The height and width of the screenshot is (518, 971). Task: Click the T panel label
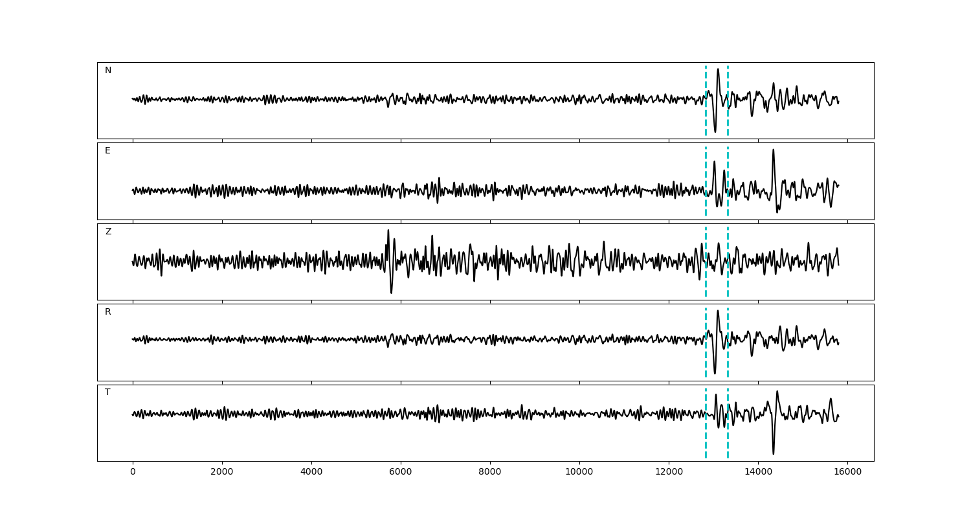coord(107,392)
